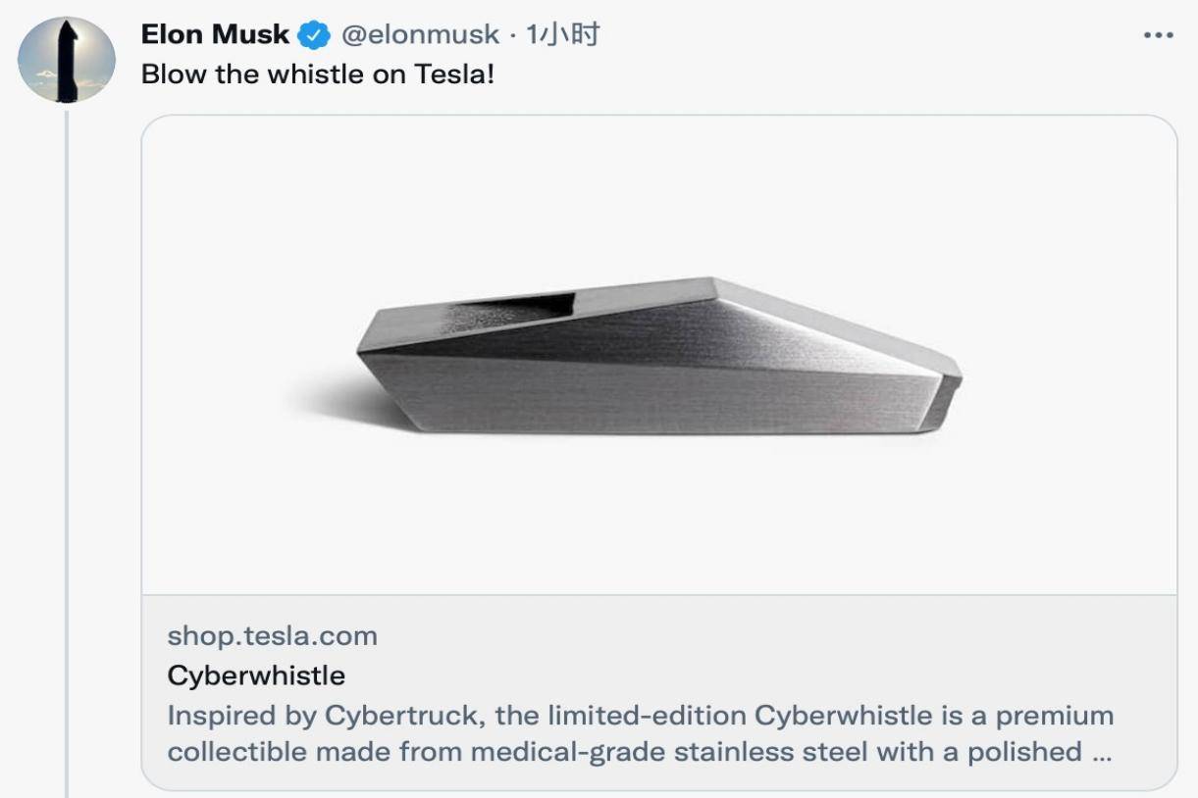Click the tweet text Blow the whistle on Tesla!
Screen dimensions: 1198x798
click(318, 75)
